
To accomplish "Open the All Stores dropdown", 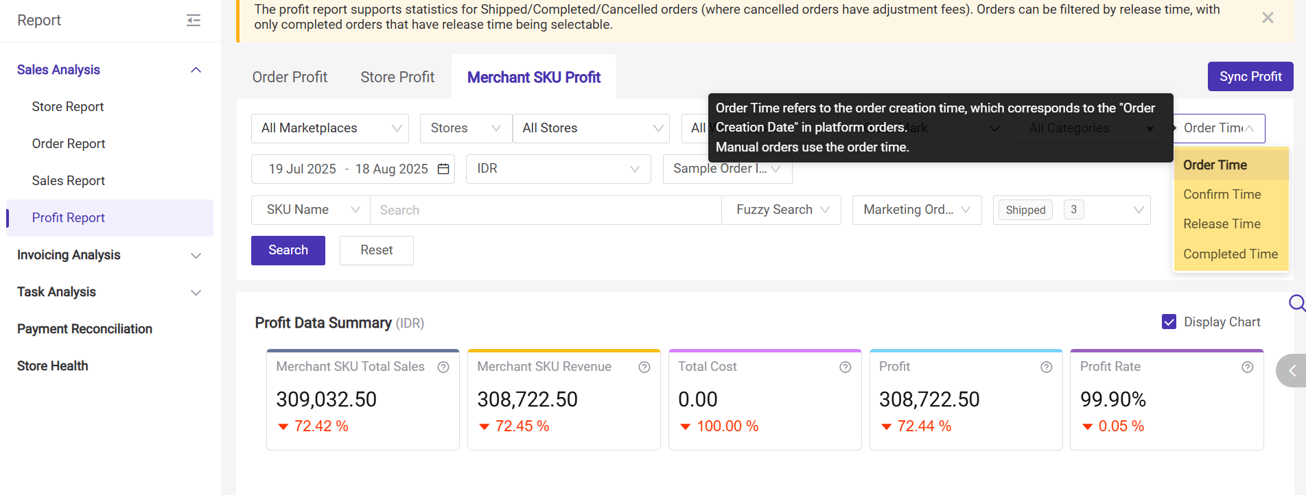I will click(591, 128).
